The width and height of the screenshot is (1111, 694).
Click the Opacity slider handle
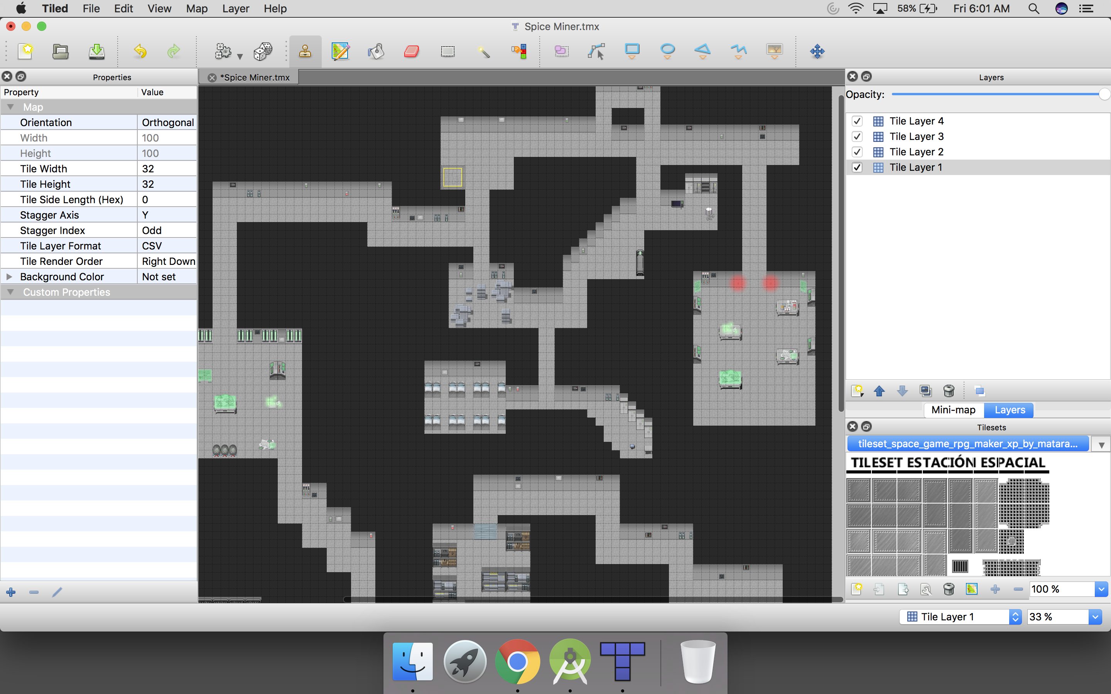[1104, 94]
